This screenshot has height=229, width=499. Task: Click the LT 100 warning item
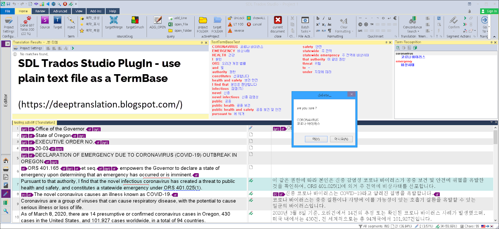tap(235, 24)
